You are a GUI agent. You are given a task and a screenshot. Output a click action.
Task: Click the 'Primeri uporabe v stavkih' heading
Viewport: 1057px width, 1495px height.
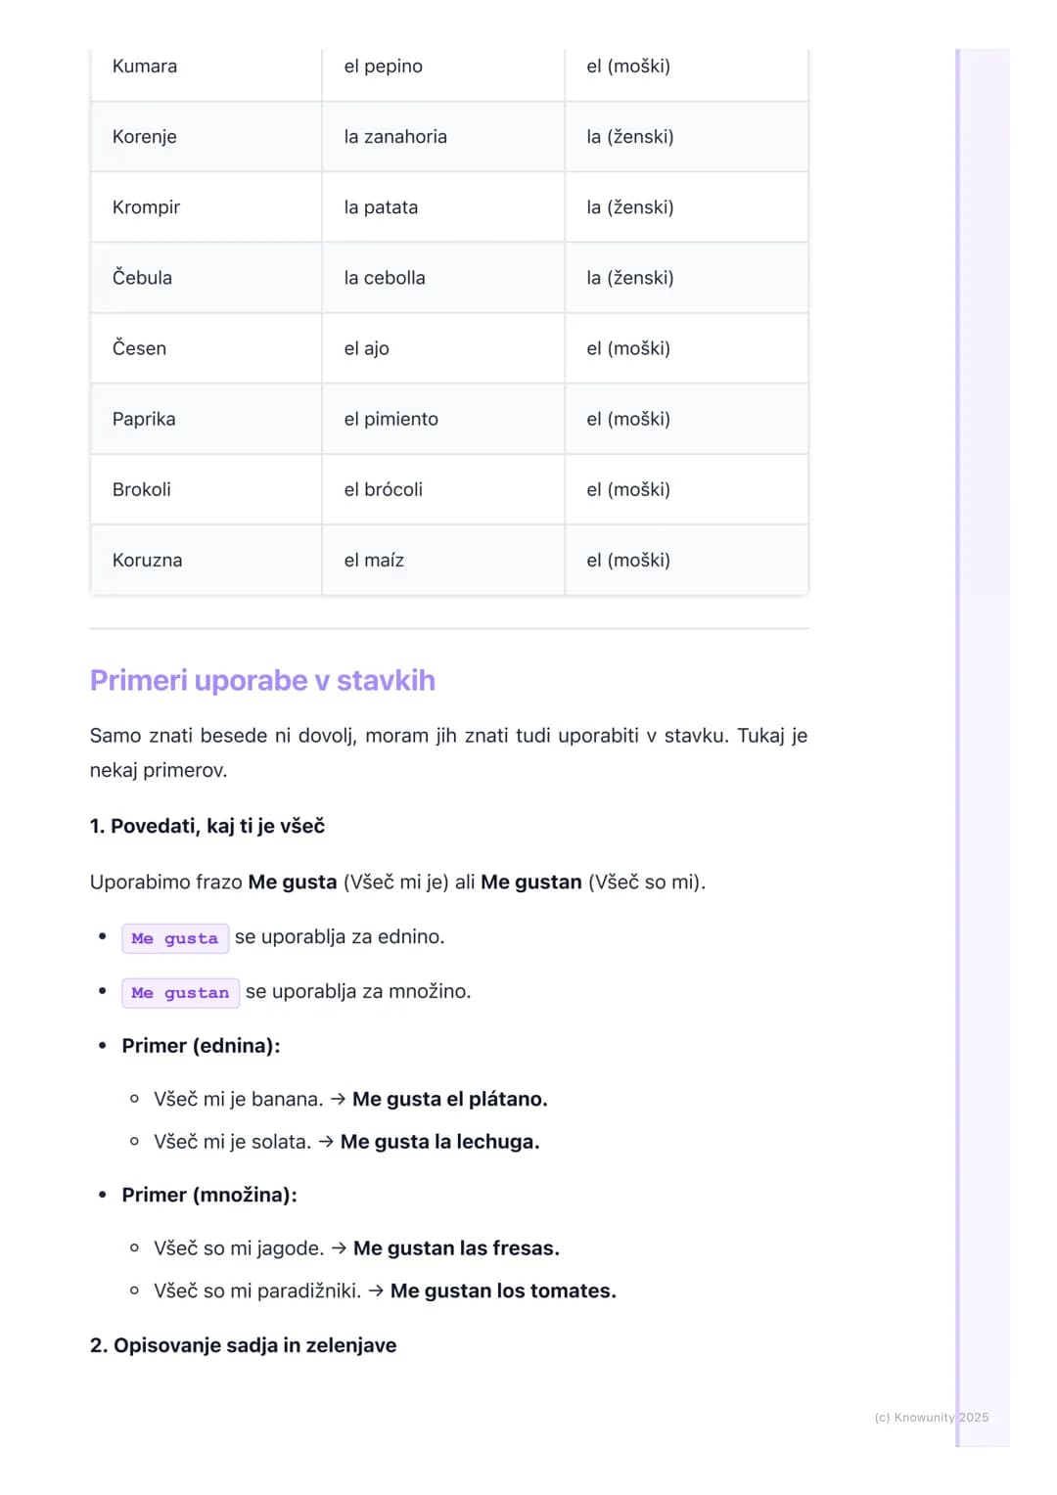tap(262, 680)
